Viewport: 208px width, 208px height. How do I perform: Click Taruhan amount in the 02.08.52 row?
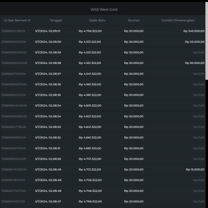tap(134, 137)
